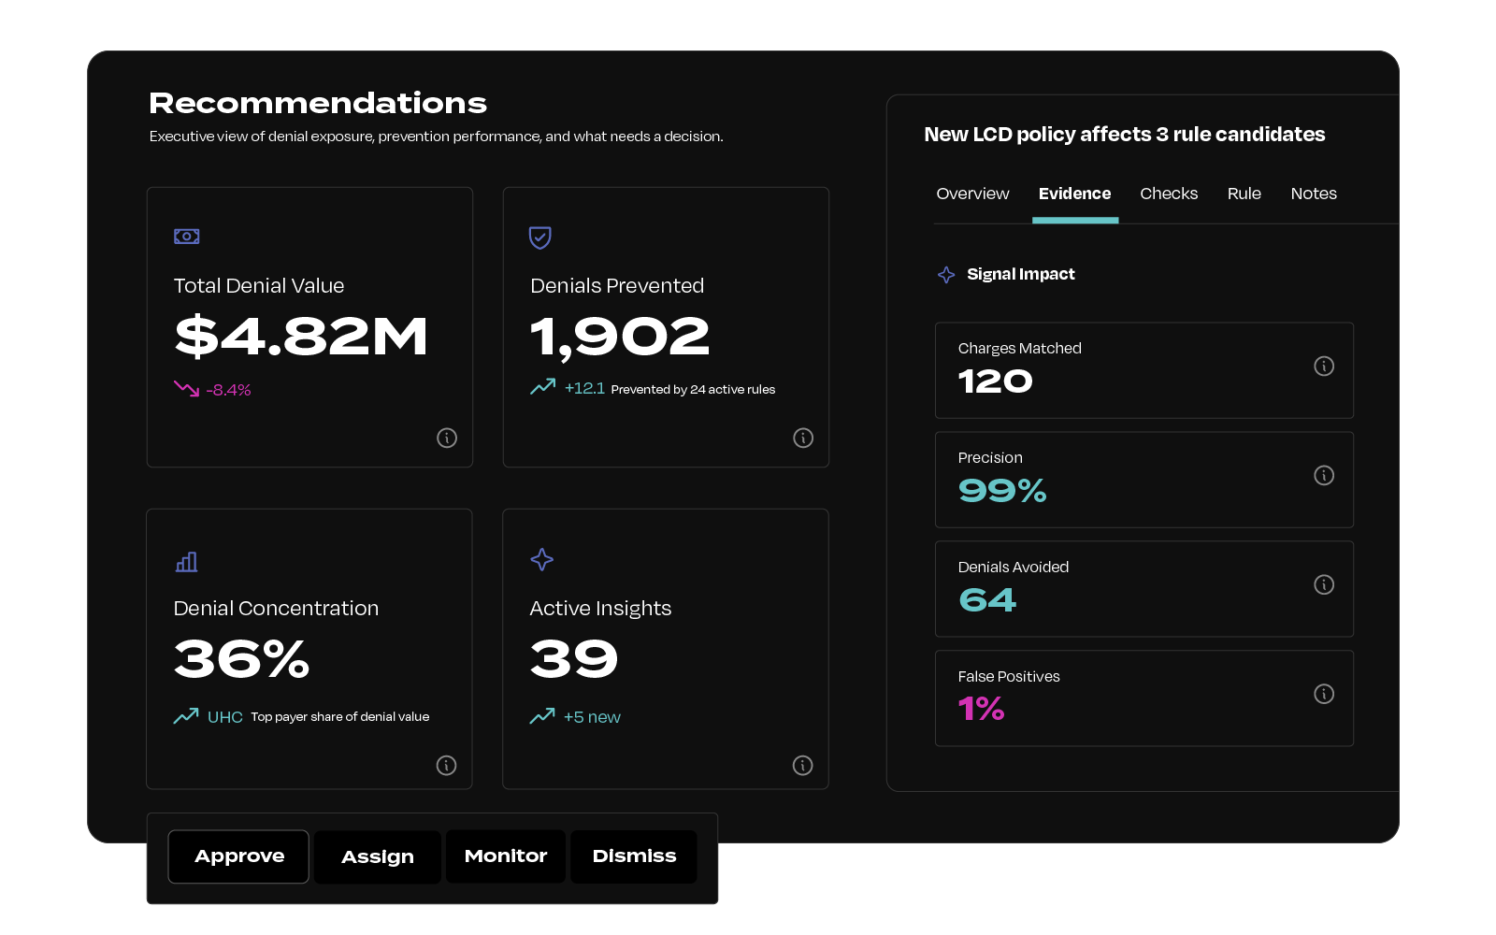Open info icon on Denials Prevented card

click(803, 438)
